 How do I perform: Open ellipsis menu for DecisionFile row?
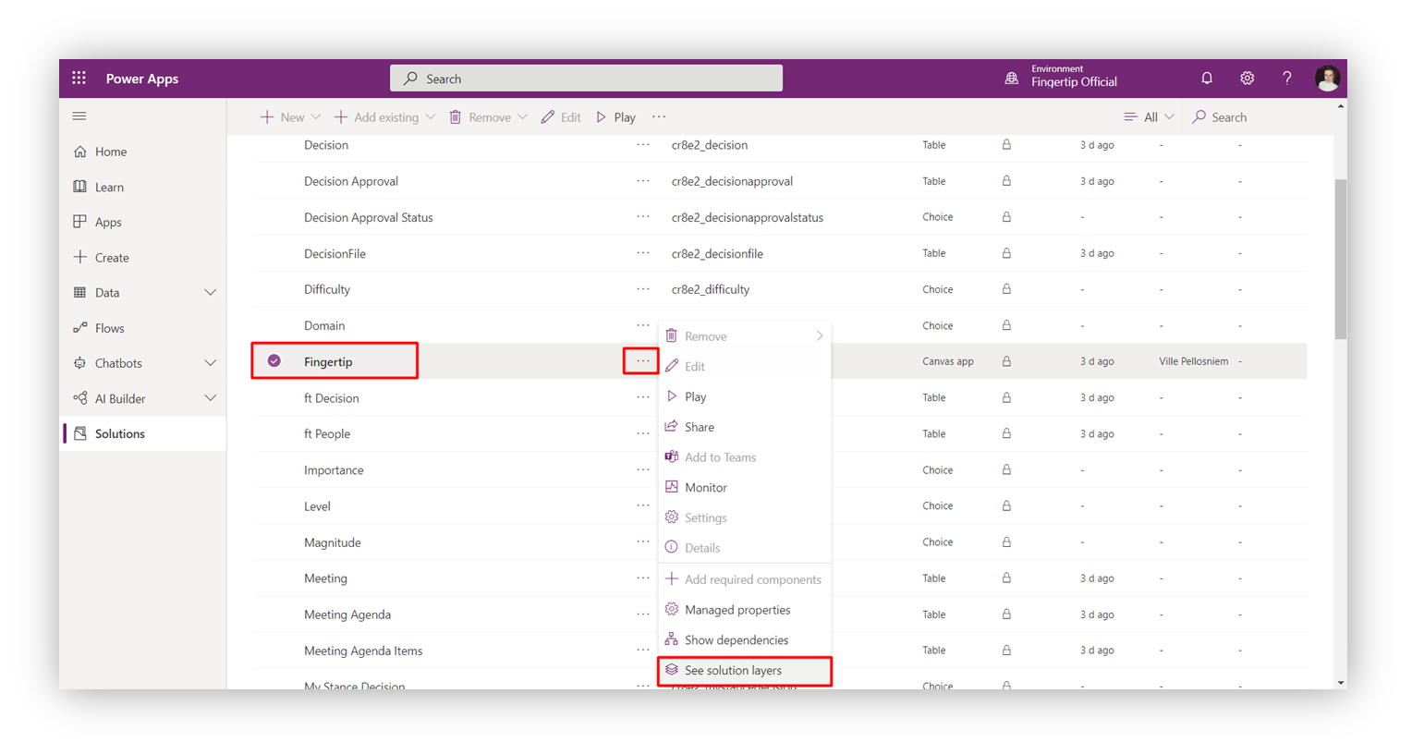pos(643,253)
